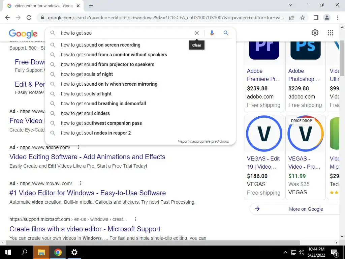The height and width of the screenshot is (259, 345).
Task: Click the blue search magnifier button
Action: [226, 33]
